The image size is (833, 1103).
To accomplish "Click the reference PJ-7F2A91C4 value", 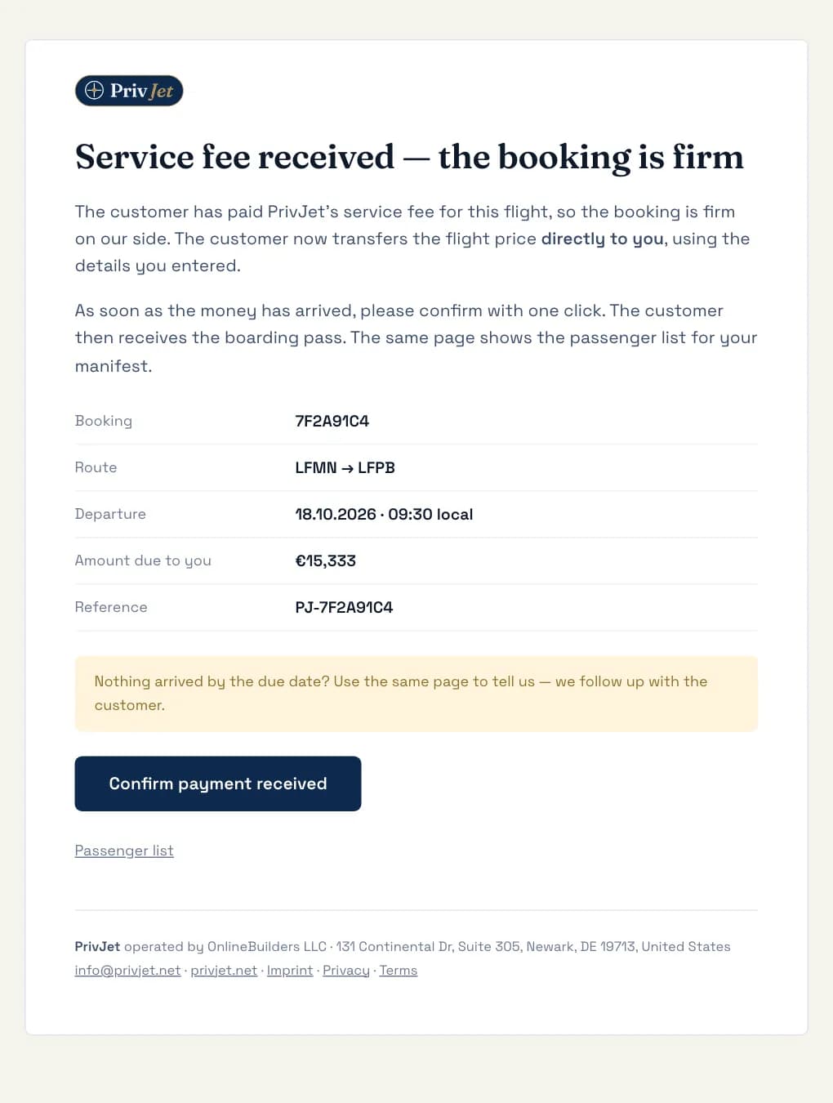I will (344, 607).
